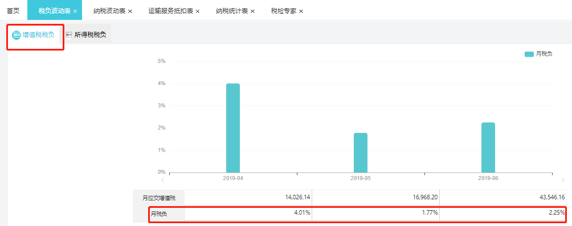The height and width of the screenshot is (226, 572).
Task: Close the 纳税波动表 tab
Action: click(130, 11)
